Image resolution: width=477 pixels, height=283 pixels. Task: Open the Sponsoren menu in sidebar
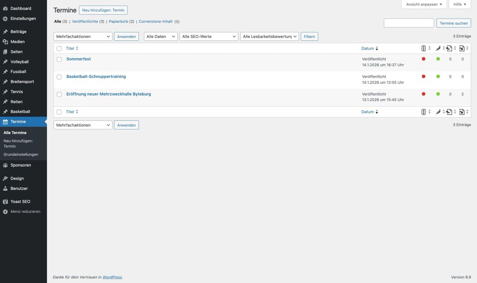20,165
